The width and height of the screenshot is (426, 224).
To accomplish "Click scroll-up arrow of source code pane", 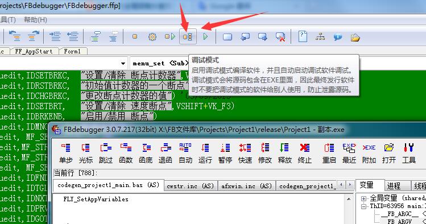I will pyautogui.click(x=349, y=200).
